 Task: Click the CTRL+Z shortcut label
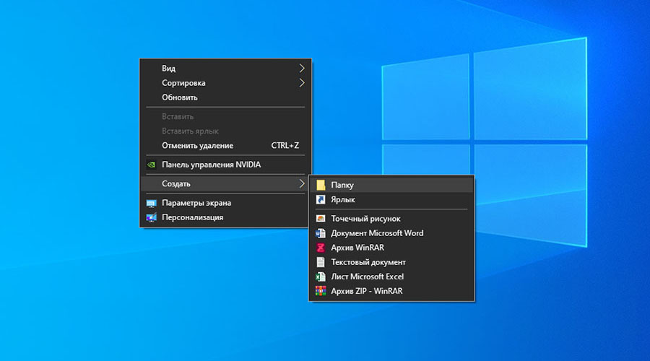pos(285,145)
